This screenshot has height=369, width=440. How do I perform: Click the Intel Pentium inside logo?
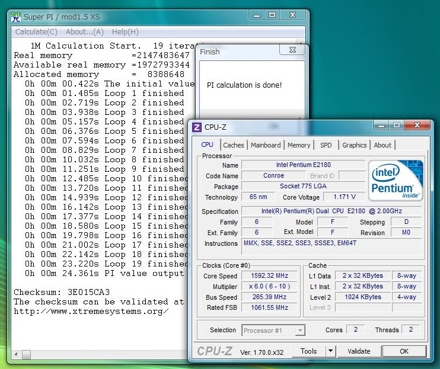pos(396,180)
